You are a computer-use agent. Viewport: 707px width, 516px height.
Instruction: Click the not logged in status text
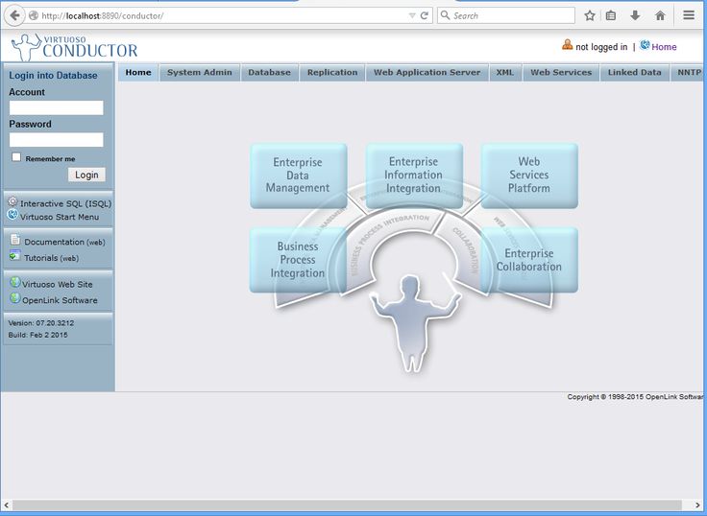click(601, 47)
